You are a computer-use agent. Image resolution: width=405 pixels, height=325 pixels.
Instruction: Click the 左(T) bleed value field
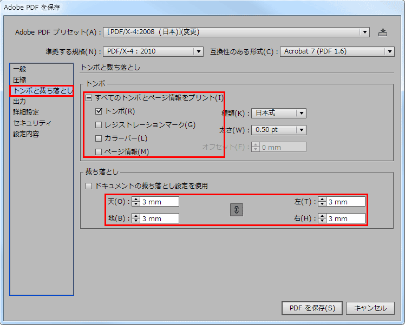(x=345, y=202)
